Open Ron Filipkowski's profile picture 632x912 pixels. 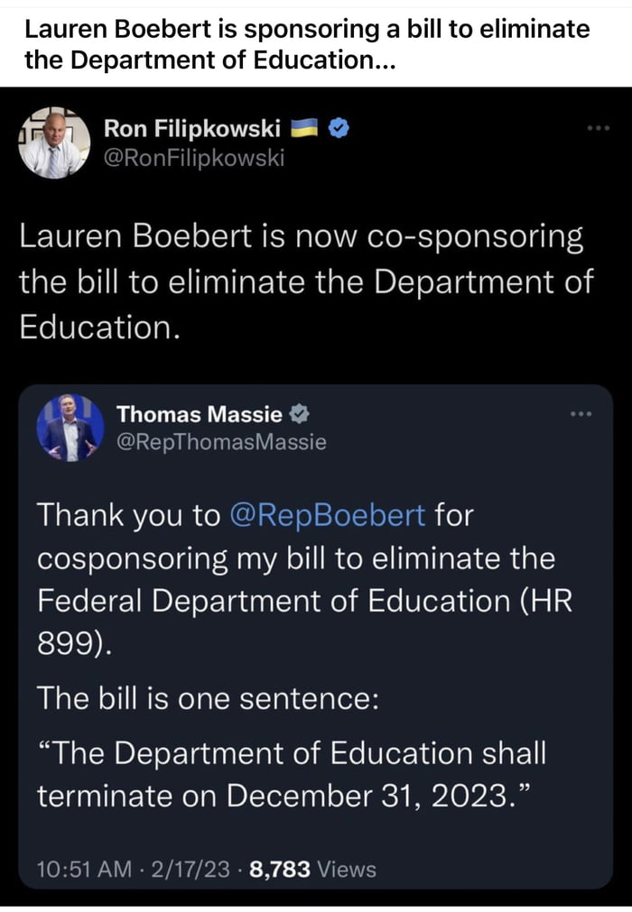tap(53, 143)
